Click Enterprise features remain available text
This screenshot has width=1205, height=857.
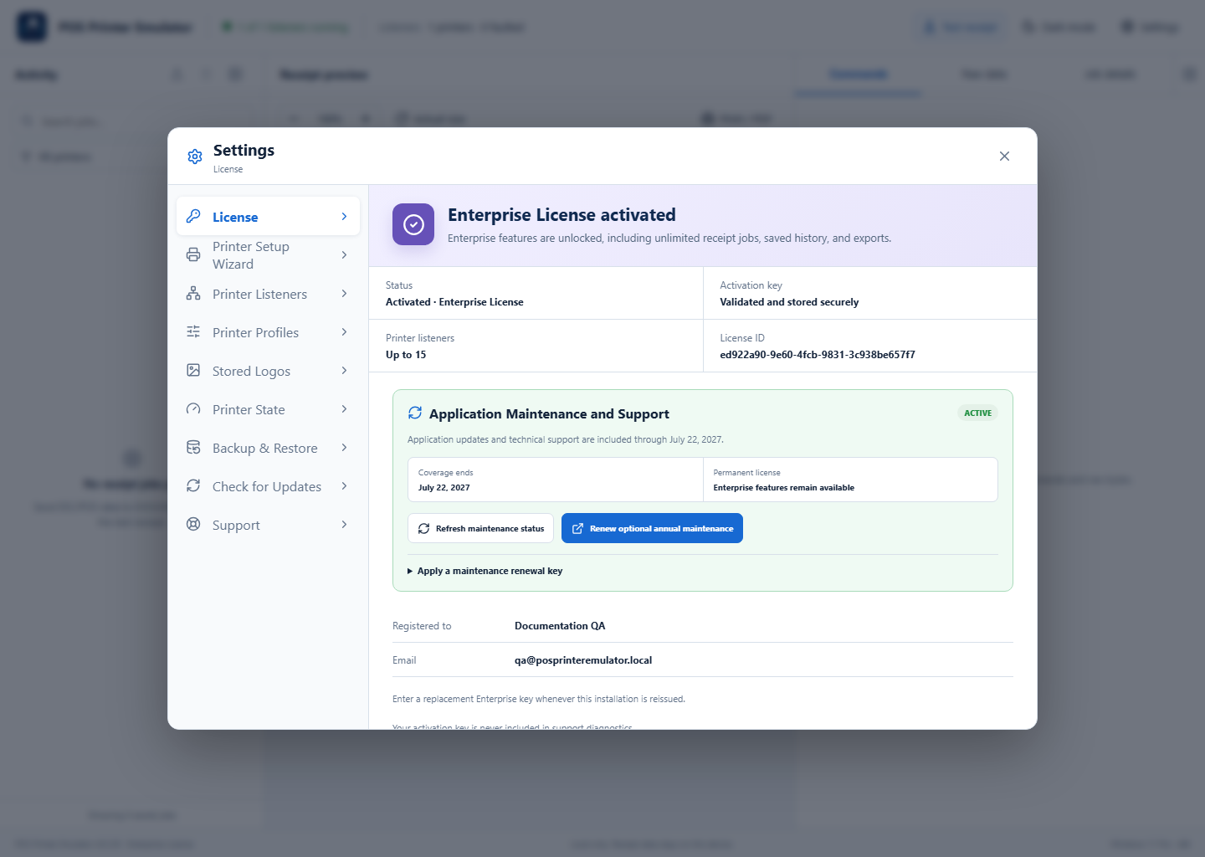click(784, 488)
